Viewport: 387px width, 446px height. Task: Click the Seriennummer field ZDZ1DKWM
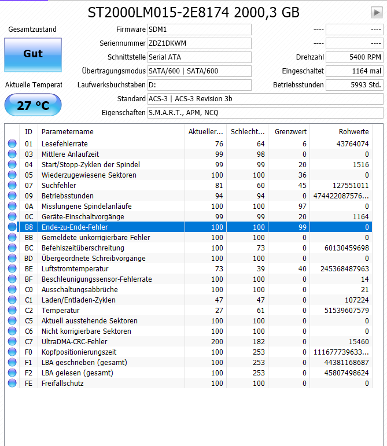tap(200, 43)
